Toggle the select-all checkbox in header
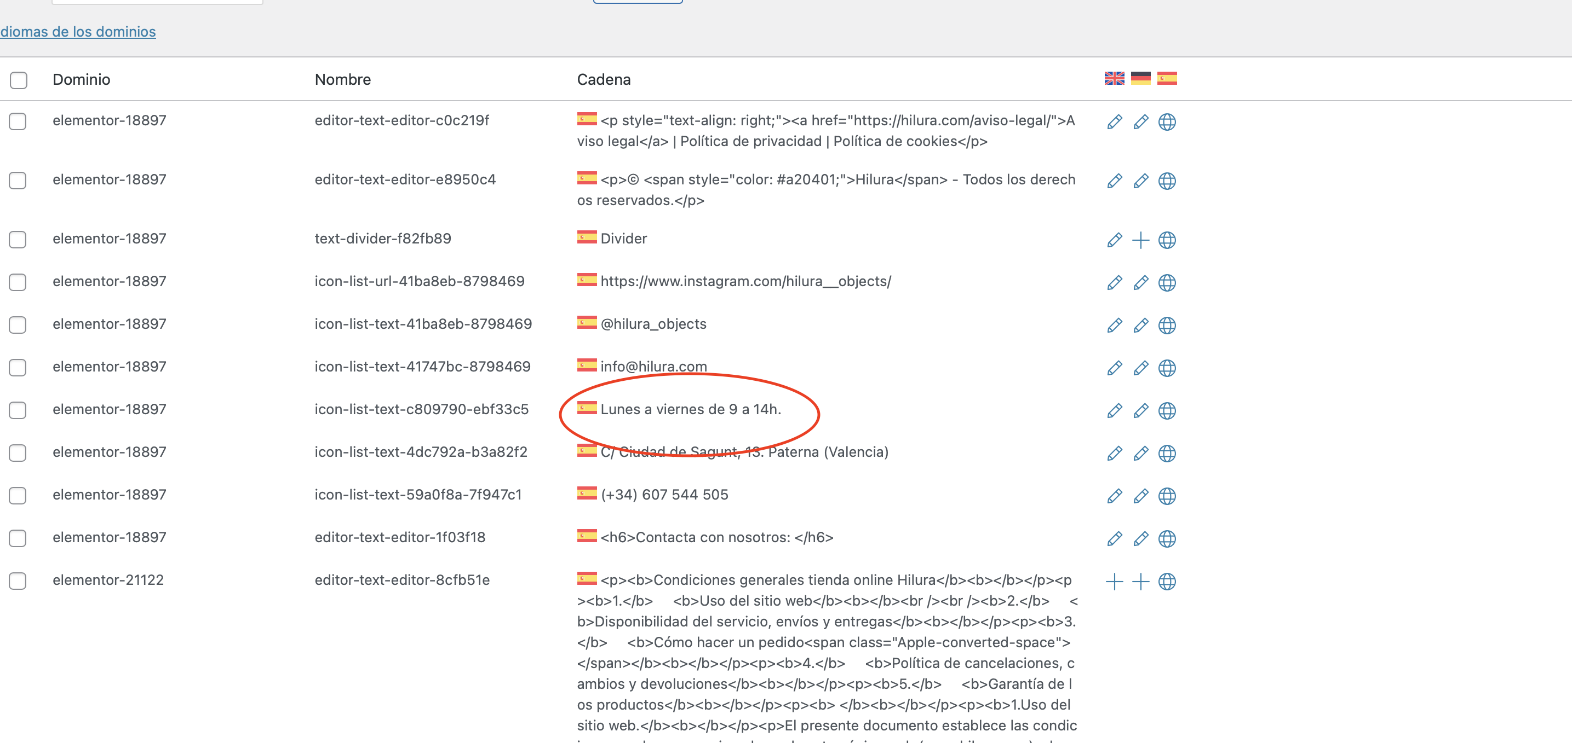The width and height of the screenshot is (1572, 743). click(x=18, y=80)
